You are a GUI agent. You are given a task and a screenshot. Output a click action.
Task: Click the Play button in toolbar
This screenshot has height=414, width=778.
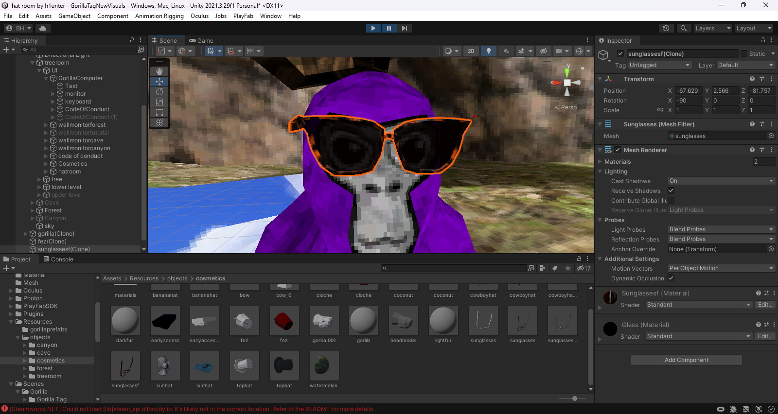[373, 28]
